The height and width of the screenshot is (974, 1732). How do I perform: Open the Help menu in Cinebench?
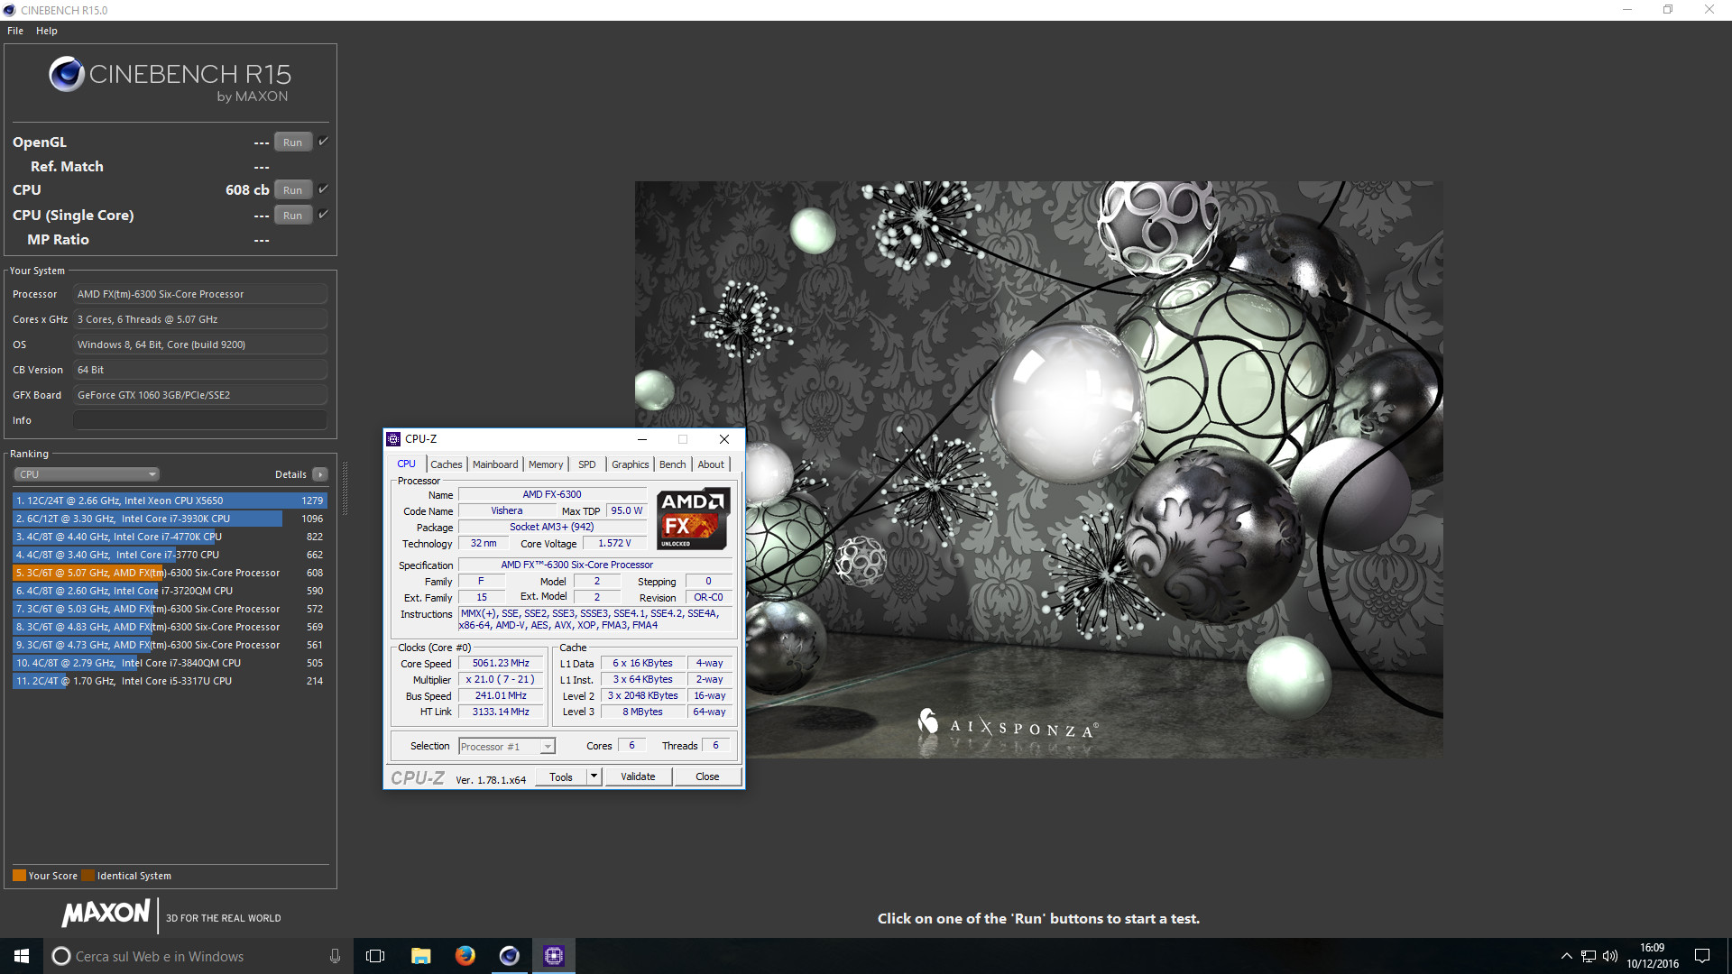(x=47, y=31)
